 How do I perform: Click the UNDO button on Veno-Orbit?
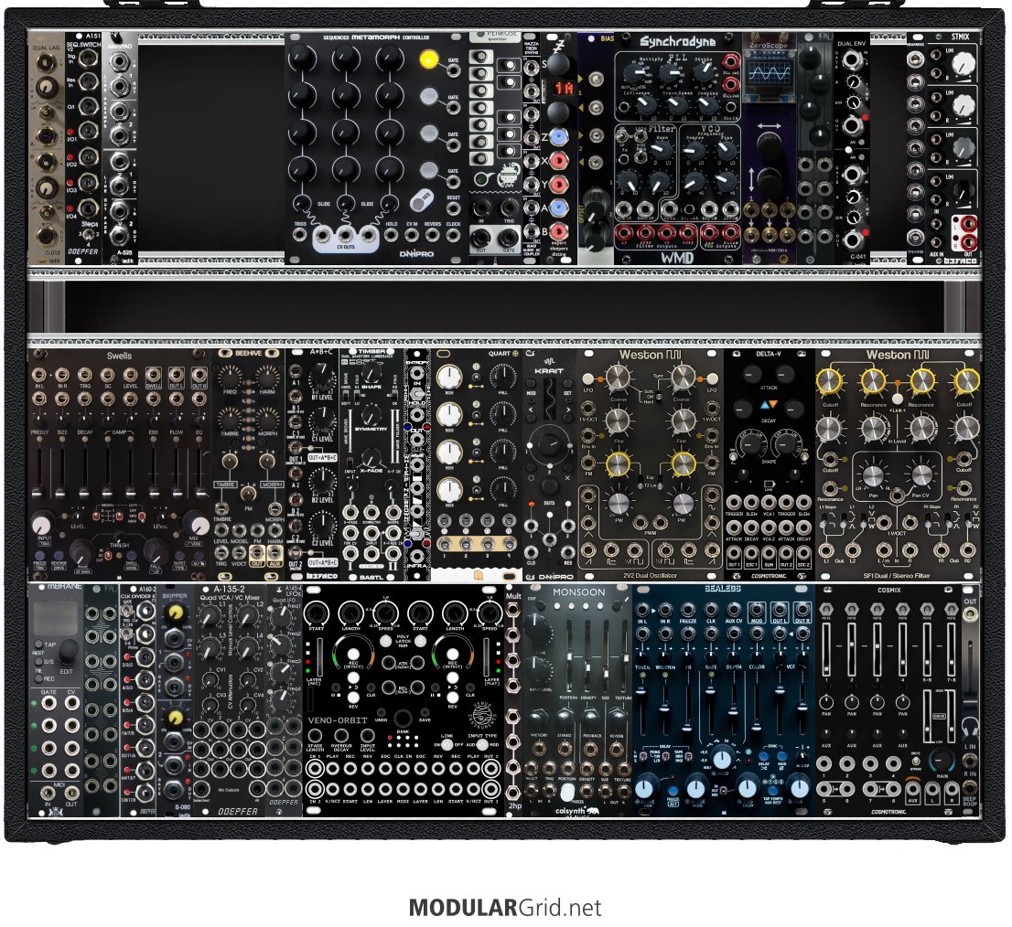click(382, 711)
